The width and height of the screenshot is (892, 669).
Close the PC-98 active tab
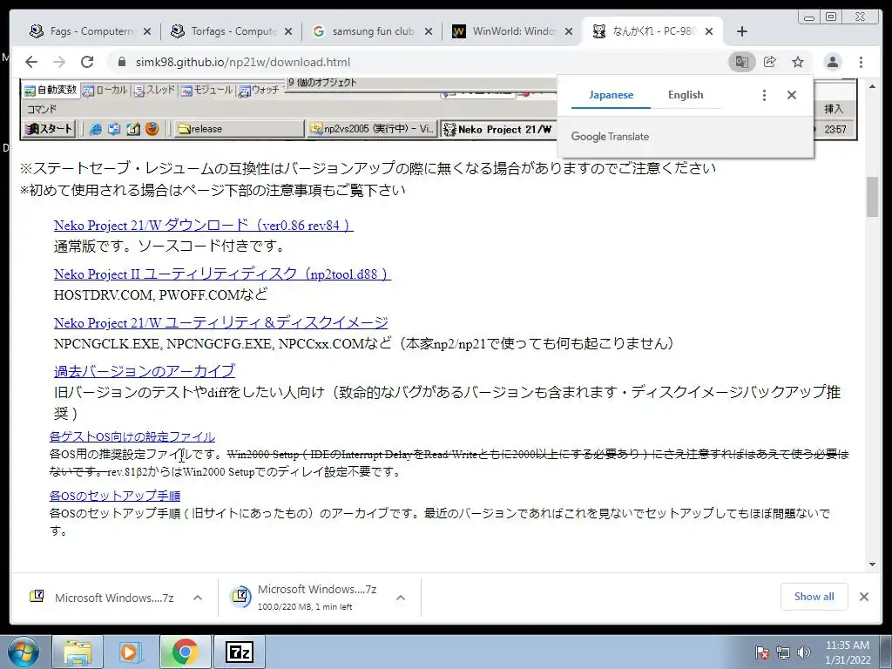(709, 32)
